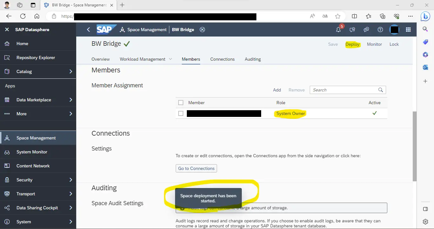Open Data Marketplace
Viewport: 434px width, 229px height.
point(38,100)
